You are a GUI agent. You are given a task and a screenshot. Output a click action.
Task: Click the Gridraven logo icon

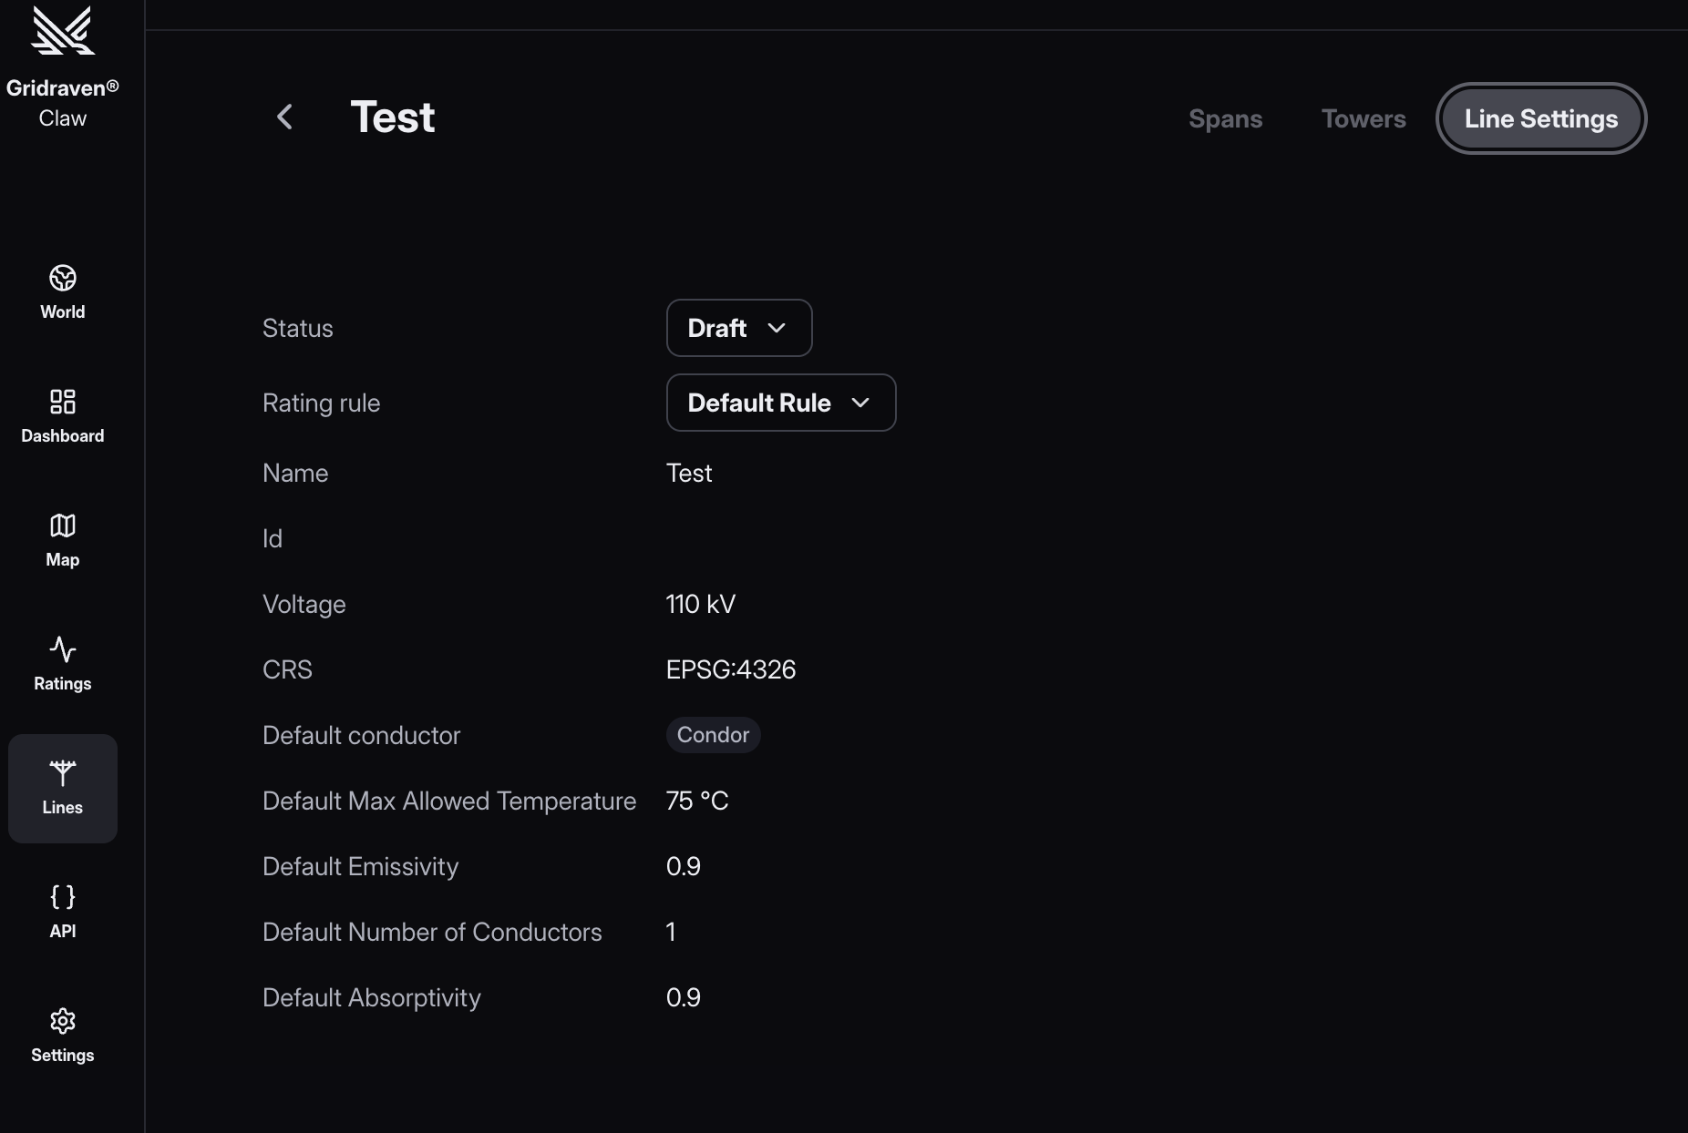(x=63, y=31)
